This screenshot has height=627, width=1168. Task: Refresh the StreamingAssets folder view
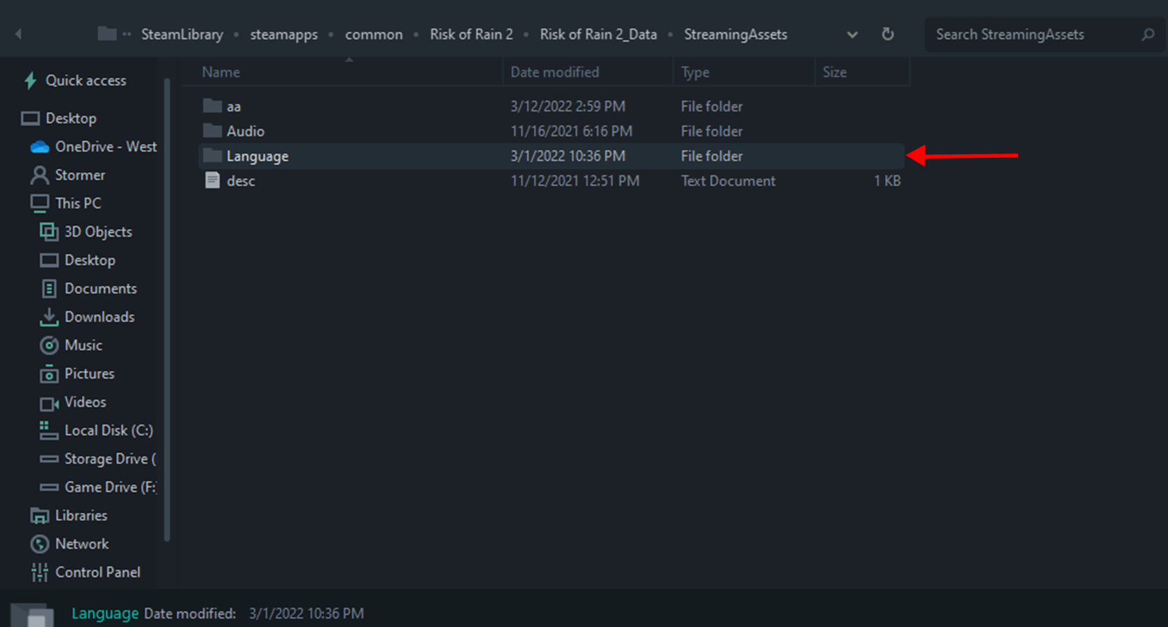[888, 34]
